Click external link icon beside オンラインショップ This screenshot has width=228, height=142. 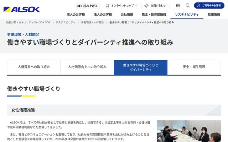click(137, 5)
